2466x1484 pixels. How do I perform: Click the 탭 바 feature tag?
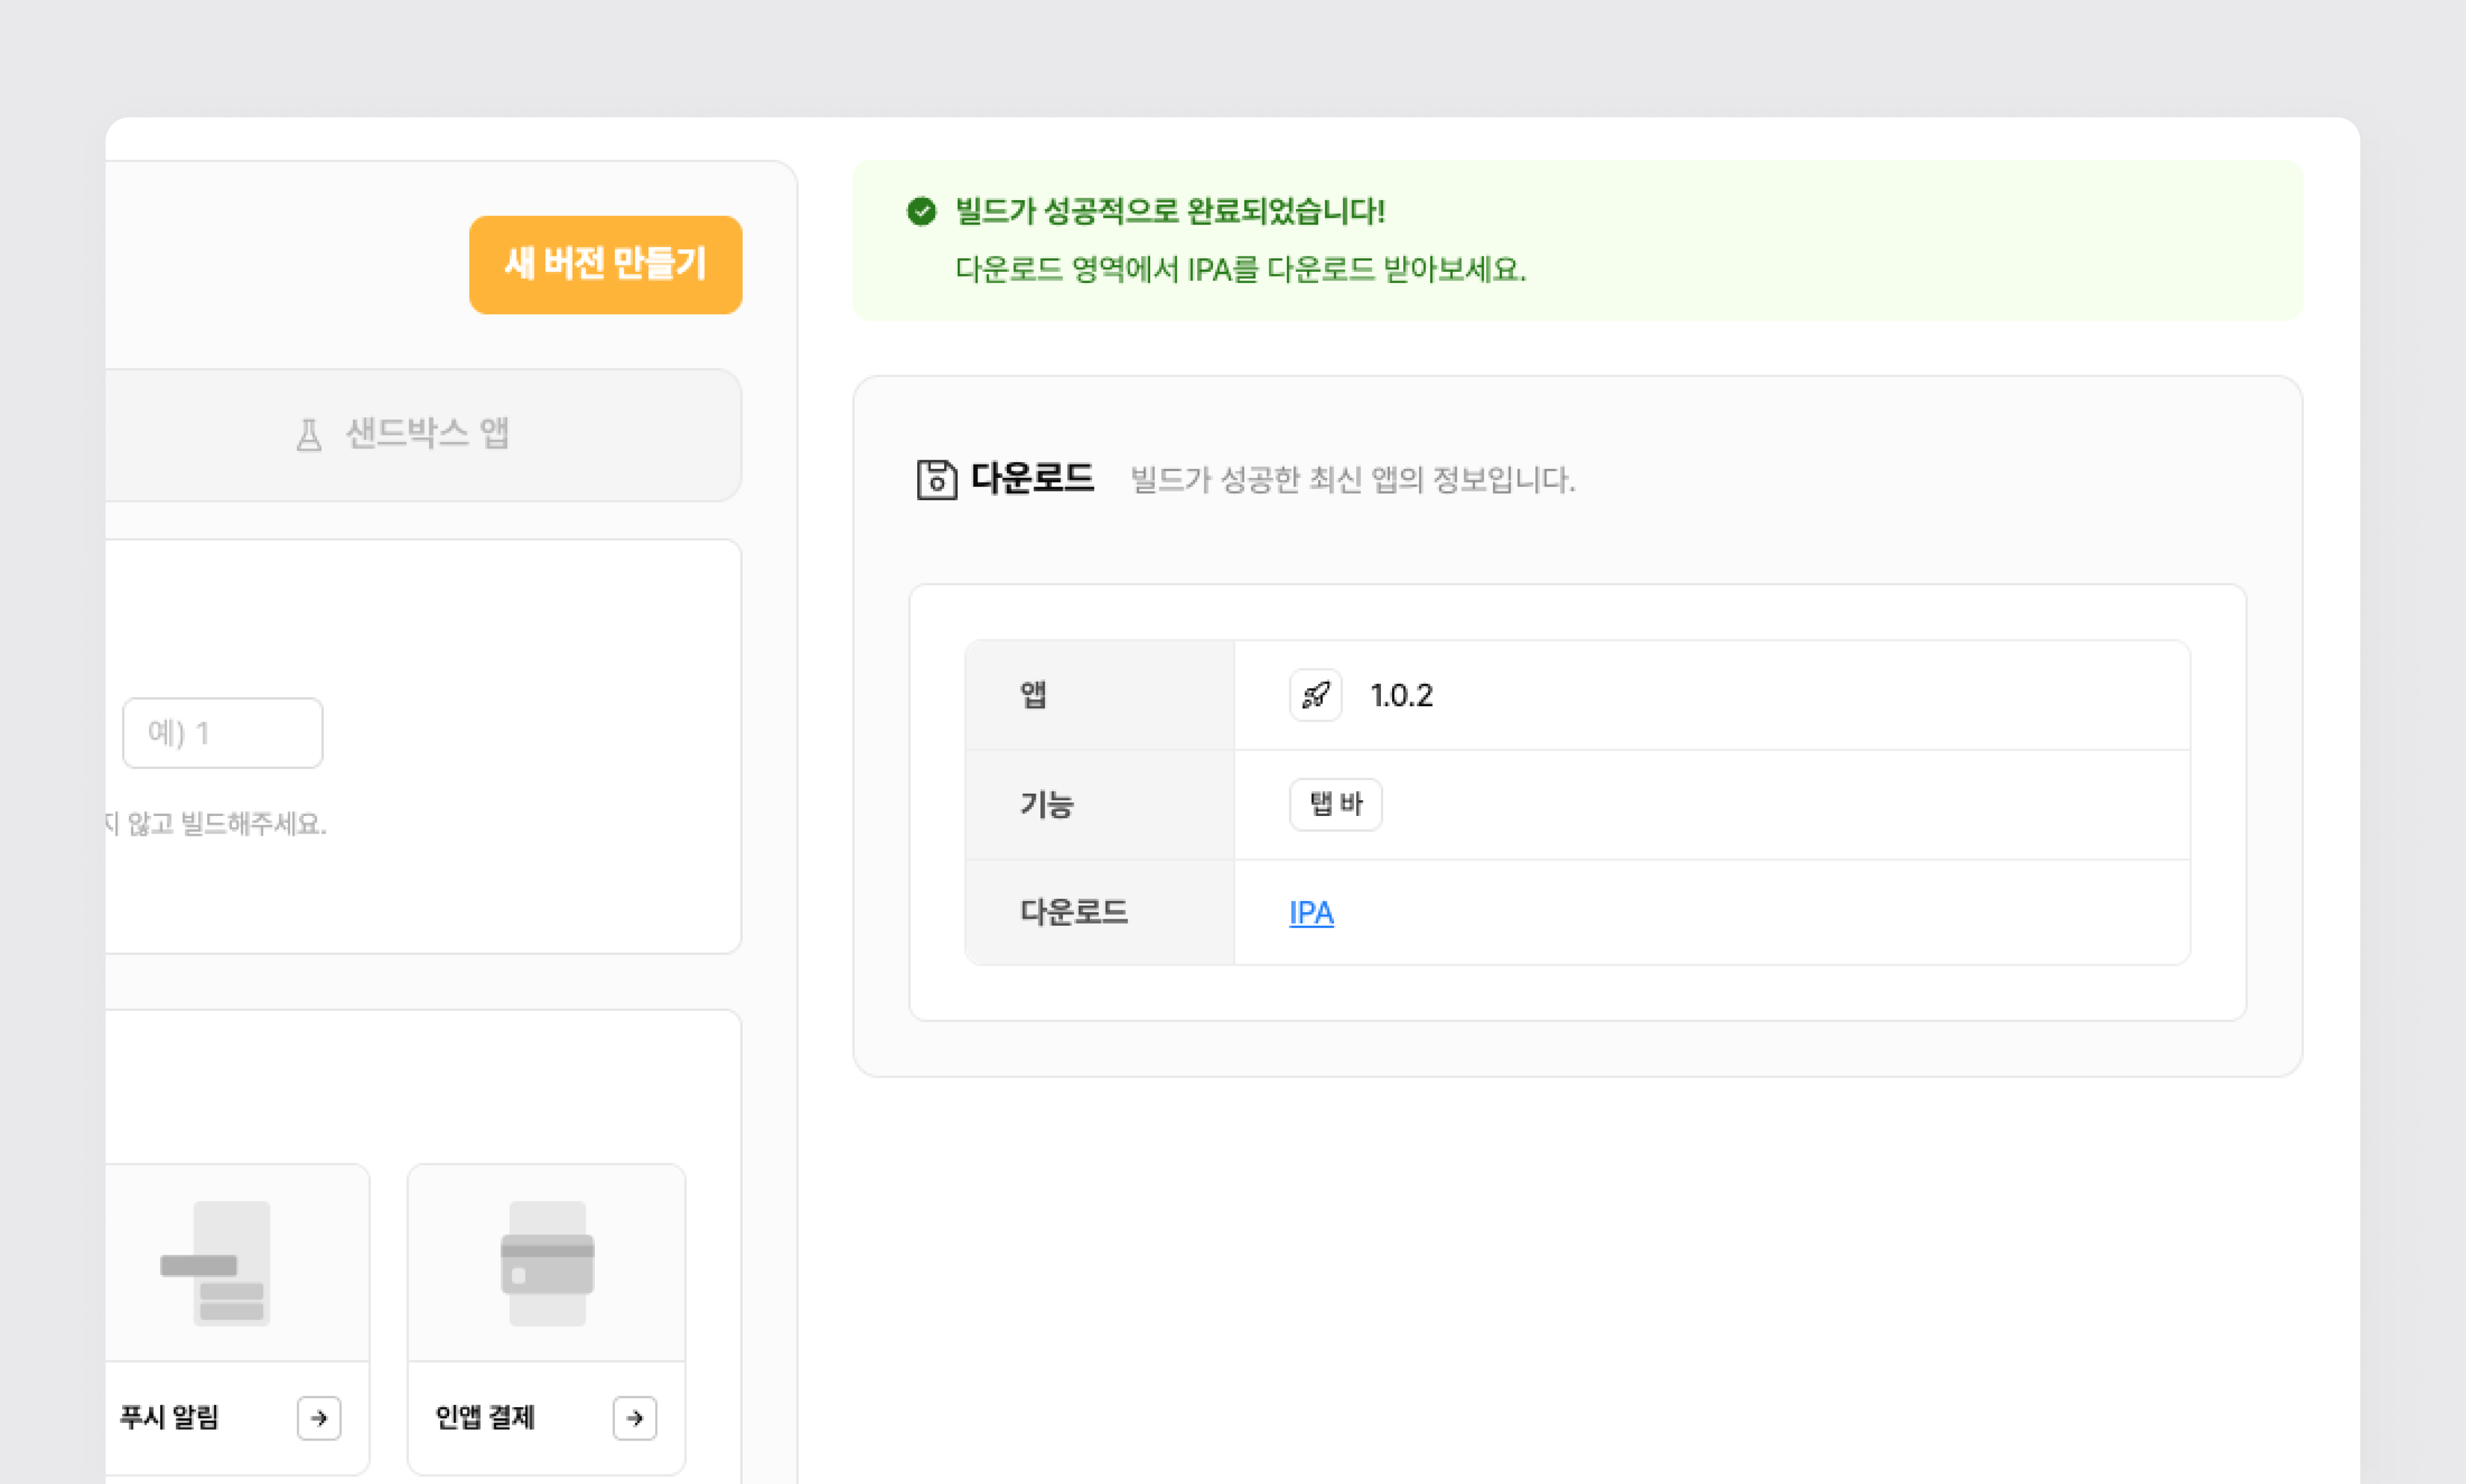[x=1335, y=804]
